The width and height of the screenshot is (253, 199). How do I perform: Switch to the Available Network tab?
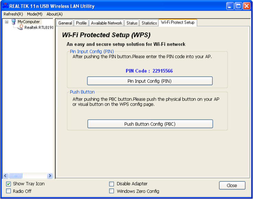coord(107,23)
